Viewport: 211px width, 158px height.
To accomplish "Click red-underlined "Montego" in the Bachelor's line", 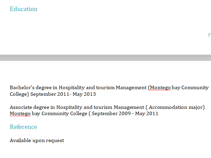I will [x=160, y=87].
